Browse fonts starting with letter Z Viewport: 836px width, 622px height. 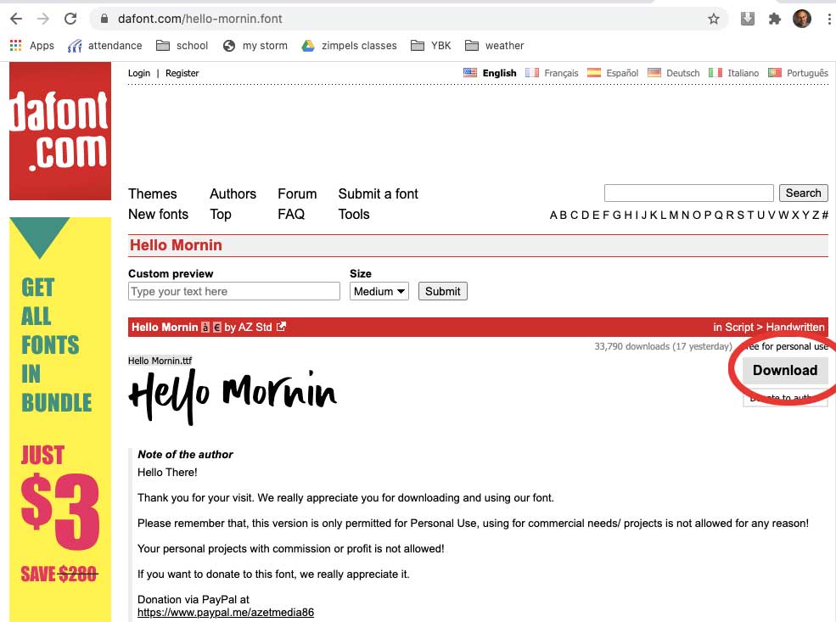point(816,215)
